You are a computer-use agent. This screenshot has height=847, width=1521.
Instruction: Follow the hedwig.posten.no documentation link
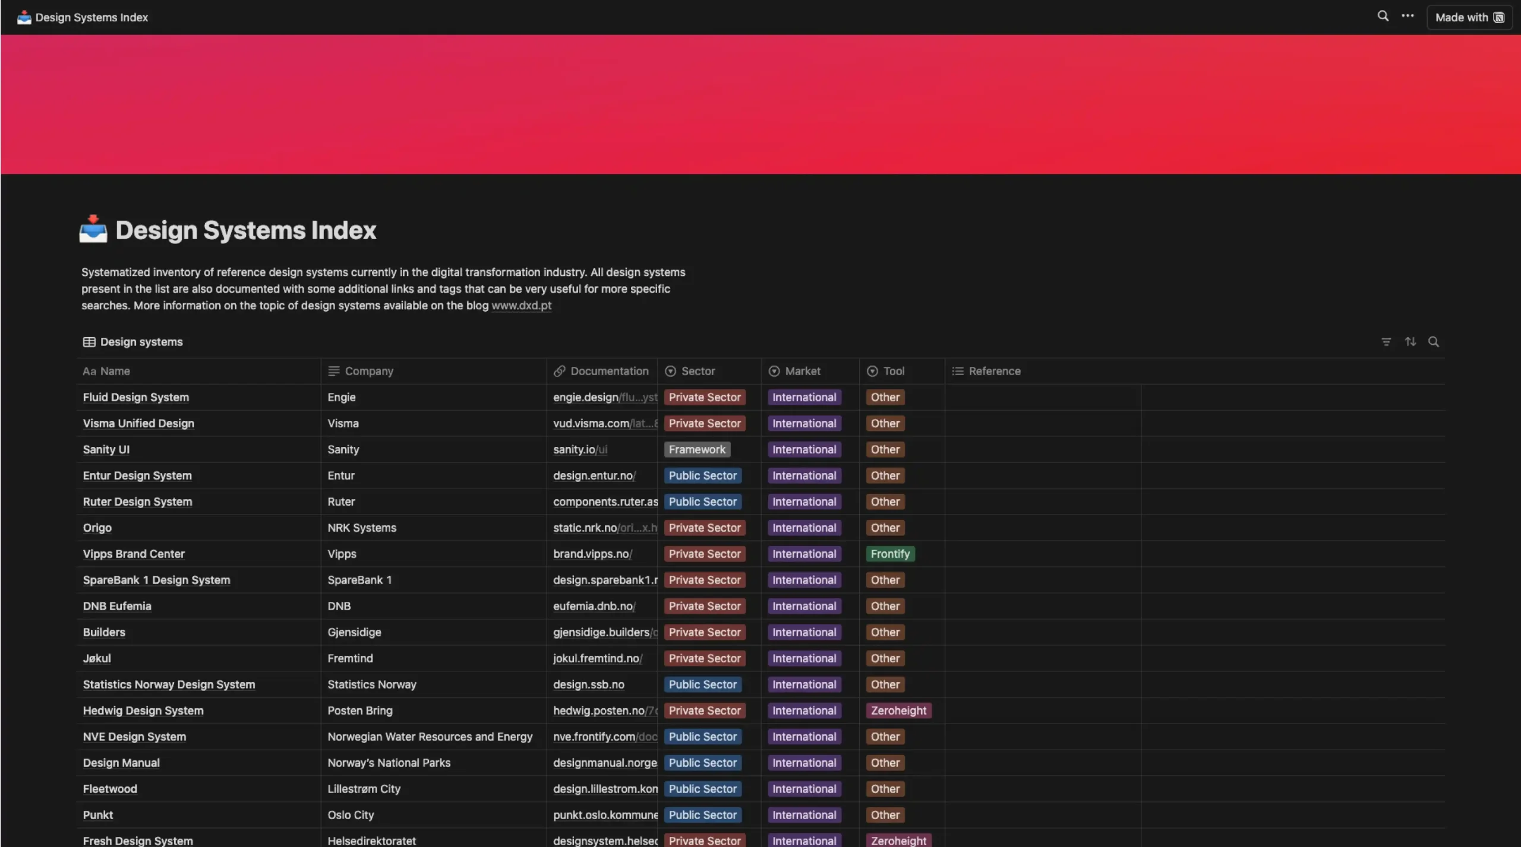[x=605, y=710]
